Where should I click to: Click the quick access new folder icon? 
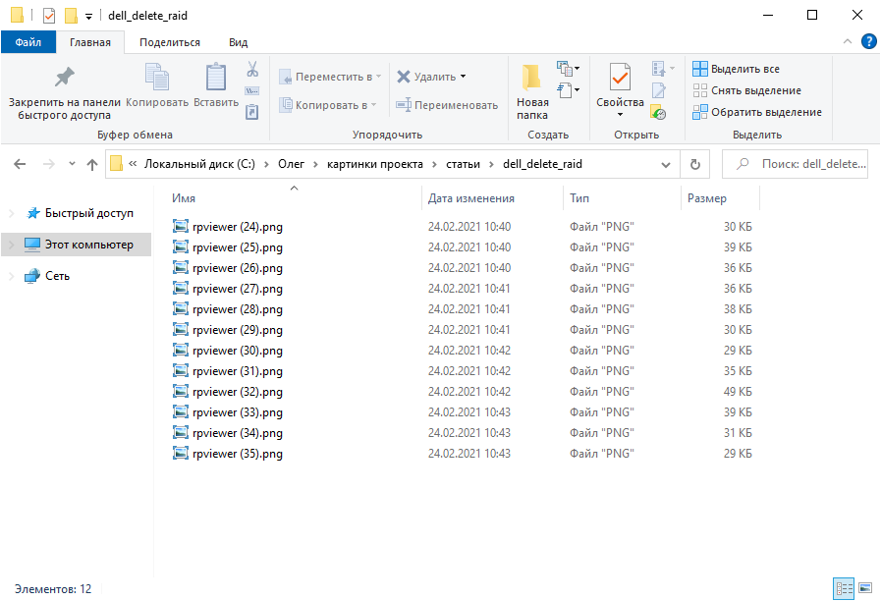[x=72, y=16]
